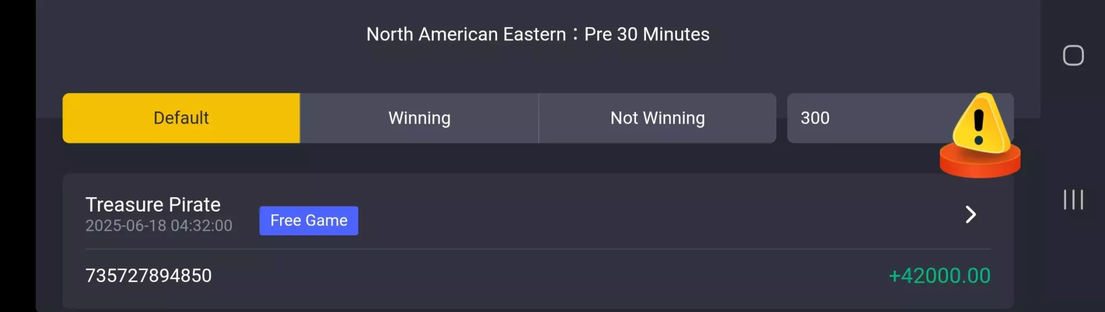Image resolution: width=1105 pixels, height=312 pixels.
Task: Show the Not Winning filter tab
Action: coord(657,118)
